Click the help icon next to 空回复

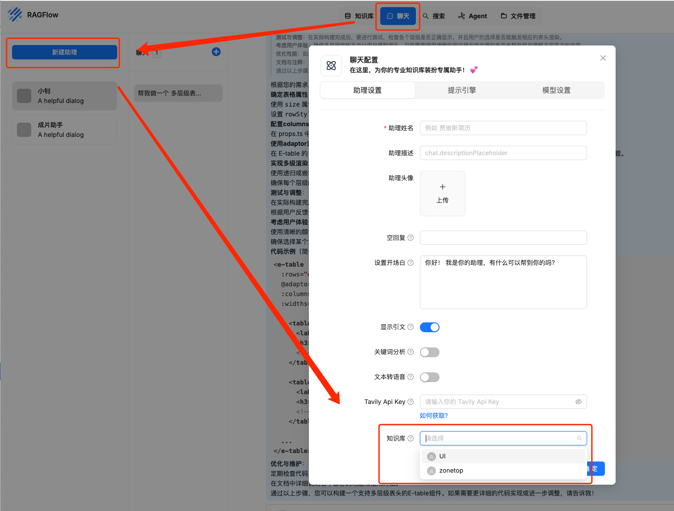(411, 238)
